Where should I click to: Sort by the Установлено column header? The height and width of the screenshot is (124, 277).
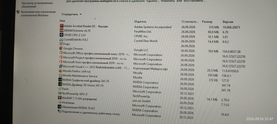click(x=190, y=22)
